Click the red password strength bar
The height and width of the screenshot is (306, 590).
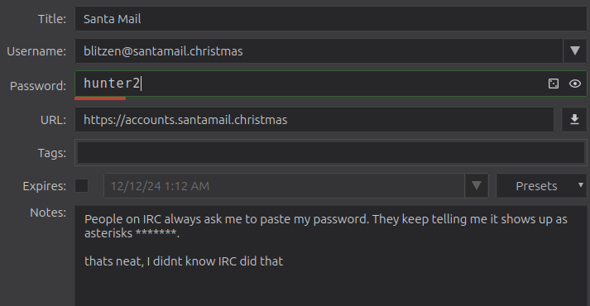100,98
